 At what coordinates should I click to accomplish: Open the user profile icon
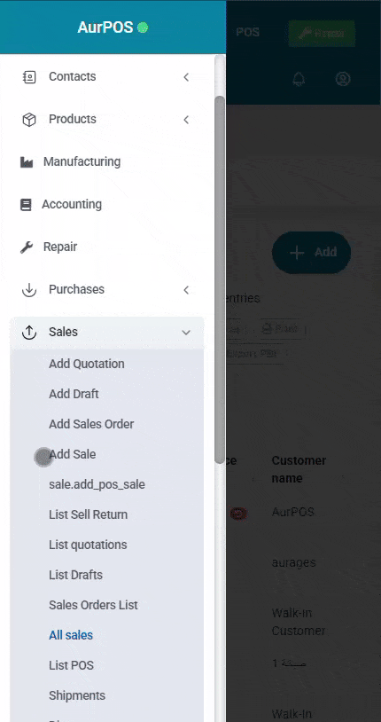[x=343, y=79]
